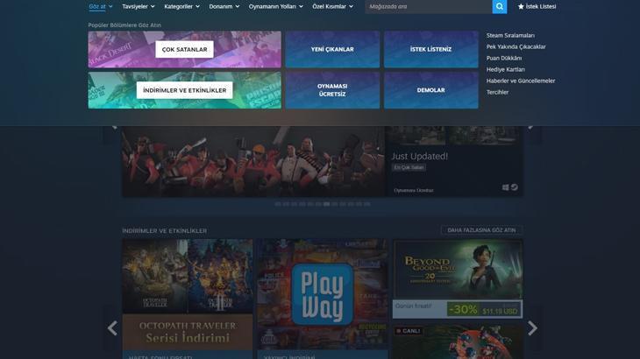
Task: Select the ÇOK SATANLAR tile
Action: 184,50
